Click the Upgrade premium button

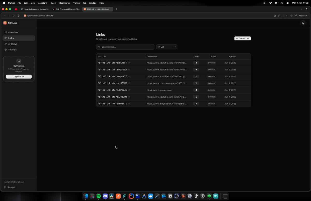[x=19, y=77]
